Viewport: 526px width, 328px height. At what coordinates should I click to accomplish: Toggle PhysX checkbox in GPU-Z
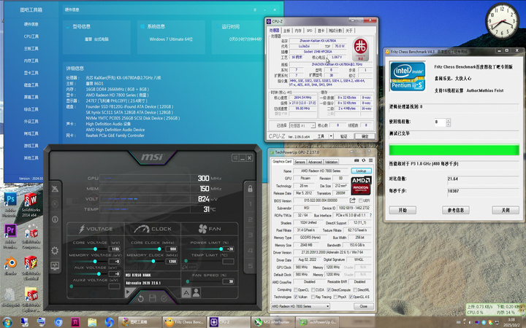pos(335,297)
